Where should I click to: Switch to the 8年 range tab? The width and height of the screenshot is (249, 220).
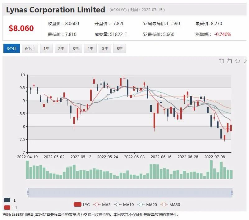tap(119, 48)
